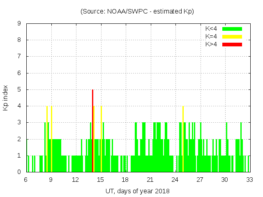
Task: Click y-axis tick label 5
Action: tap(19, 89)
